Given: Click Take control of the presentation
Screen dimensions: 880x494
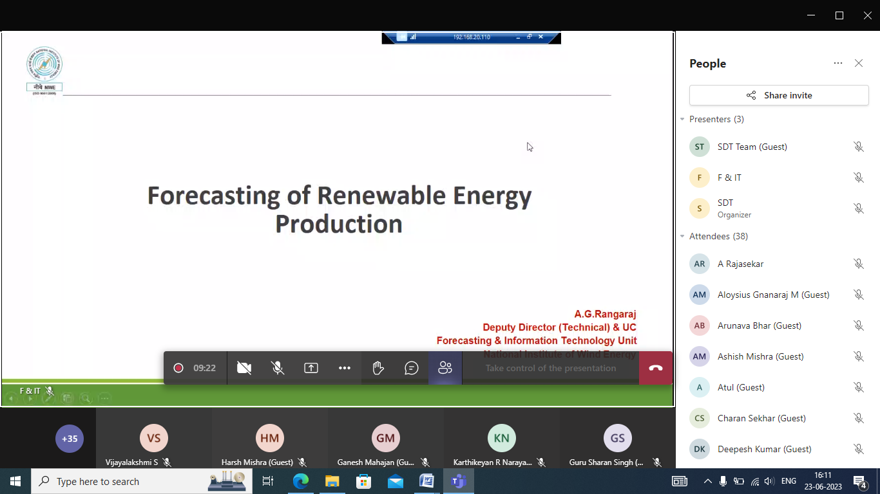Looking at the screenshot, I should point(550,368).
